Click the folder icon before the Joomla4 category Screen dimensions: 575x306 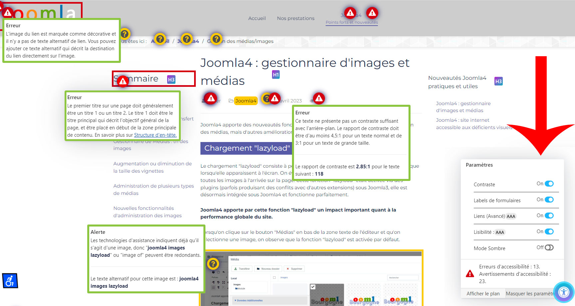(231, 100)
